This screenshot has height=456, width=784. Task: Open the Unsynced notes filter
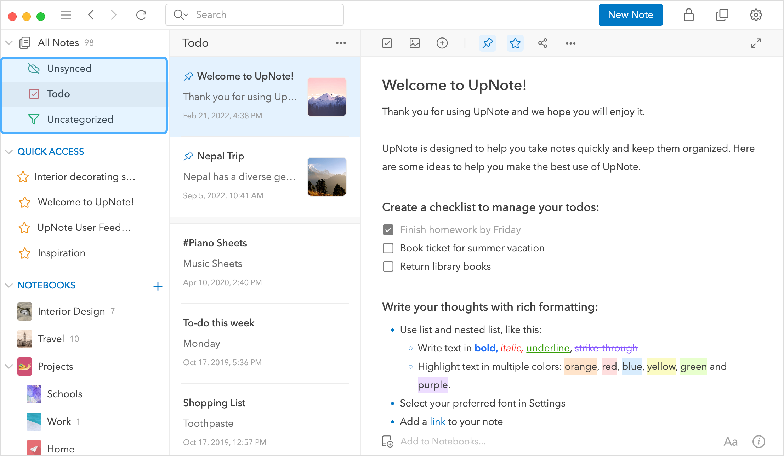click(x=69, y=69)
